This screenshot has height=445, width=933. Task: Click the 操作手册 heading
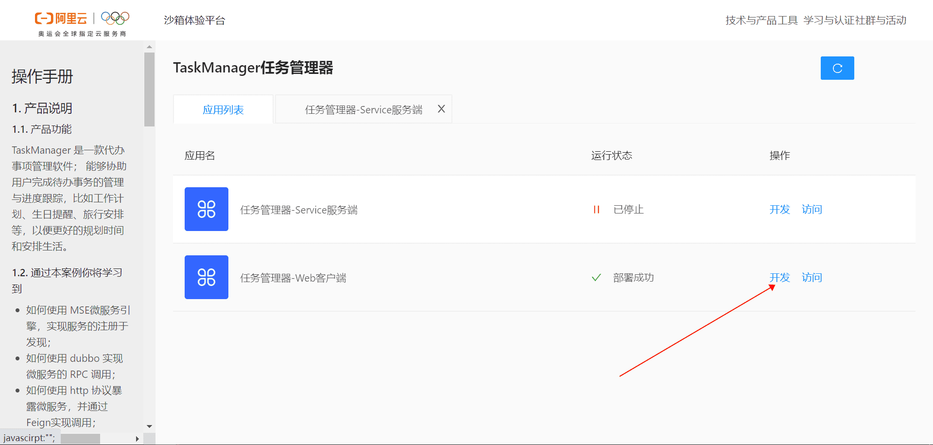tap(42, 76)
